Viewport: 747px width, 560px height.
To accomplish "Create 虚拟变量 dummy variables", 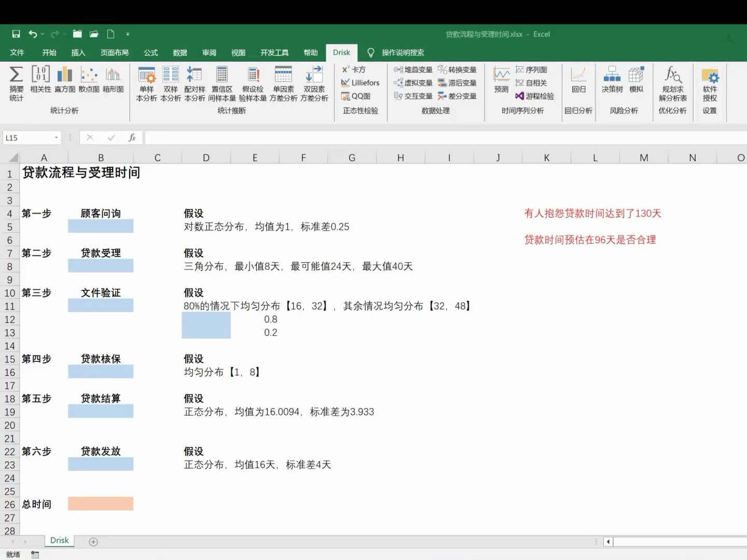I will pyautogui.click(x=413, y=82).
